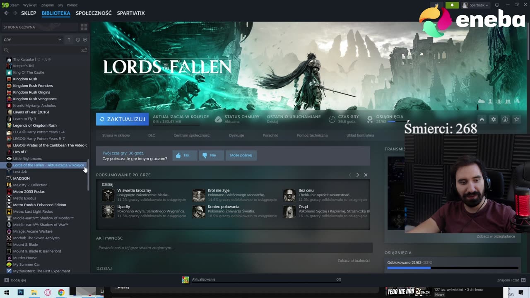
Task: Open Pomoc techniczna tab
Action: tap(312, 135)
